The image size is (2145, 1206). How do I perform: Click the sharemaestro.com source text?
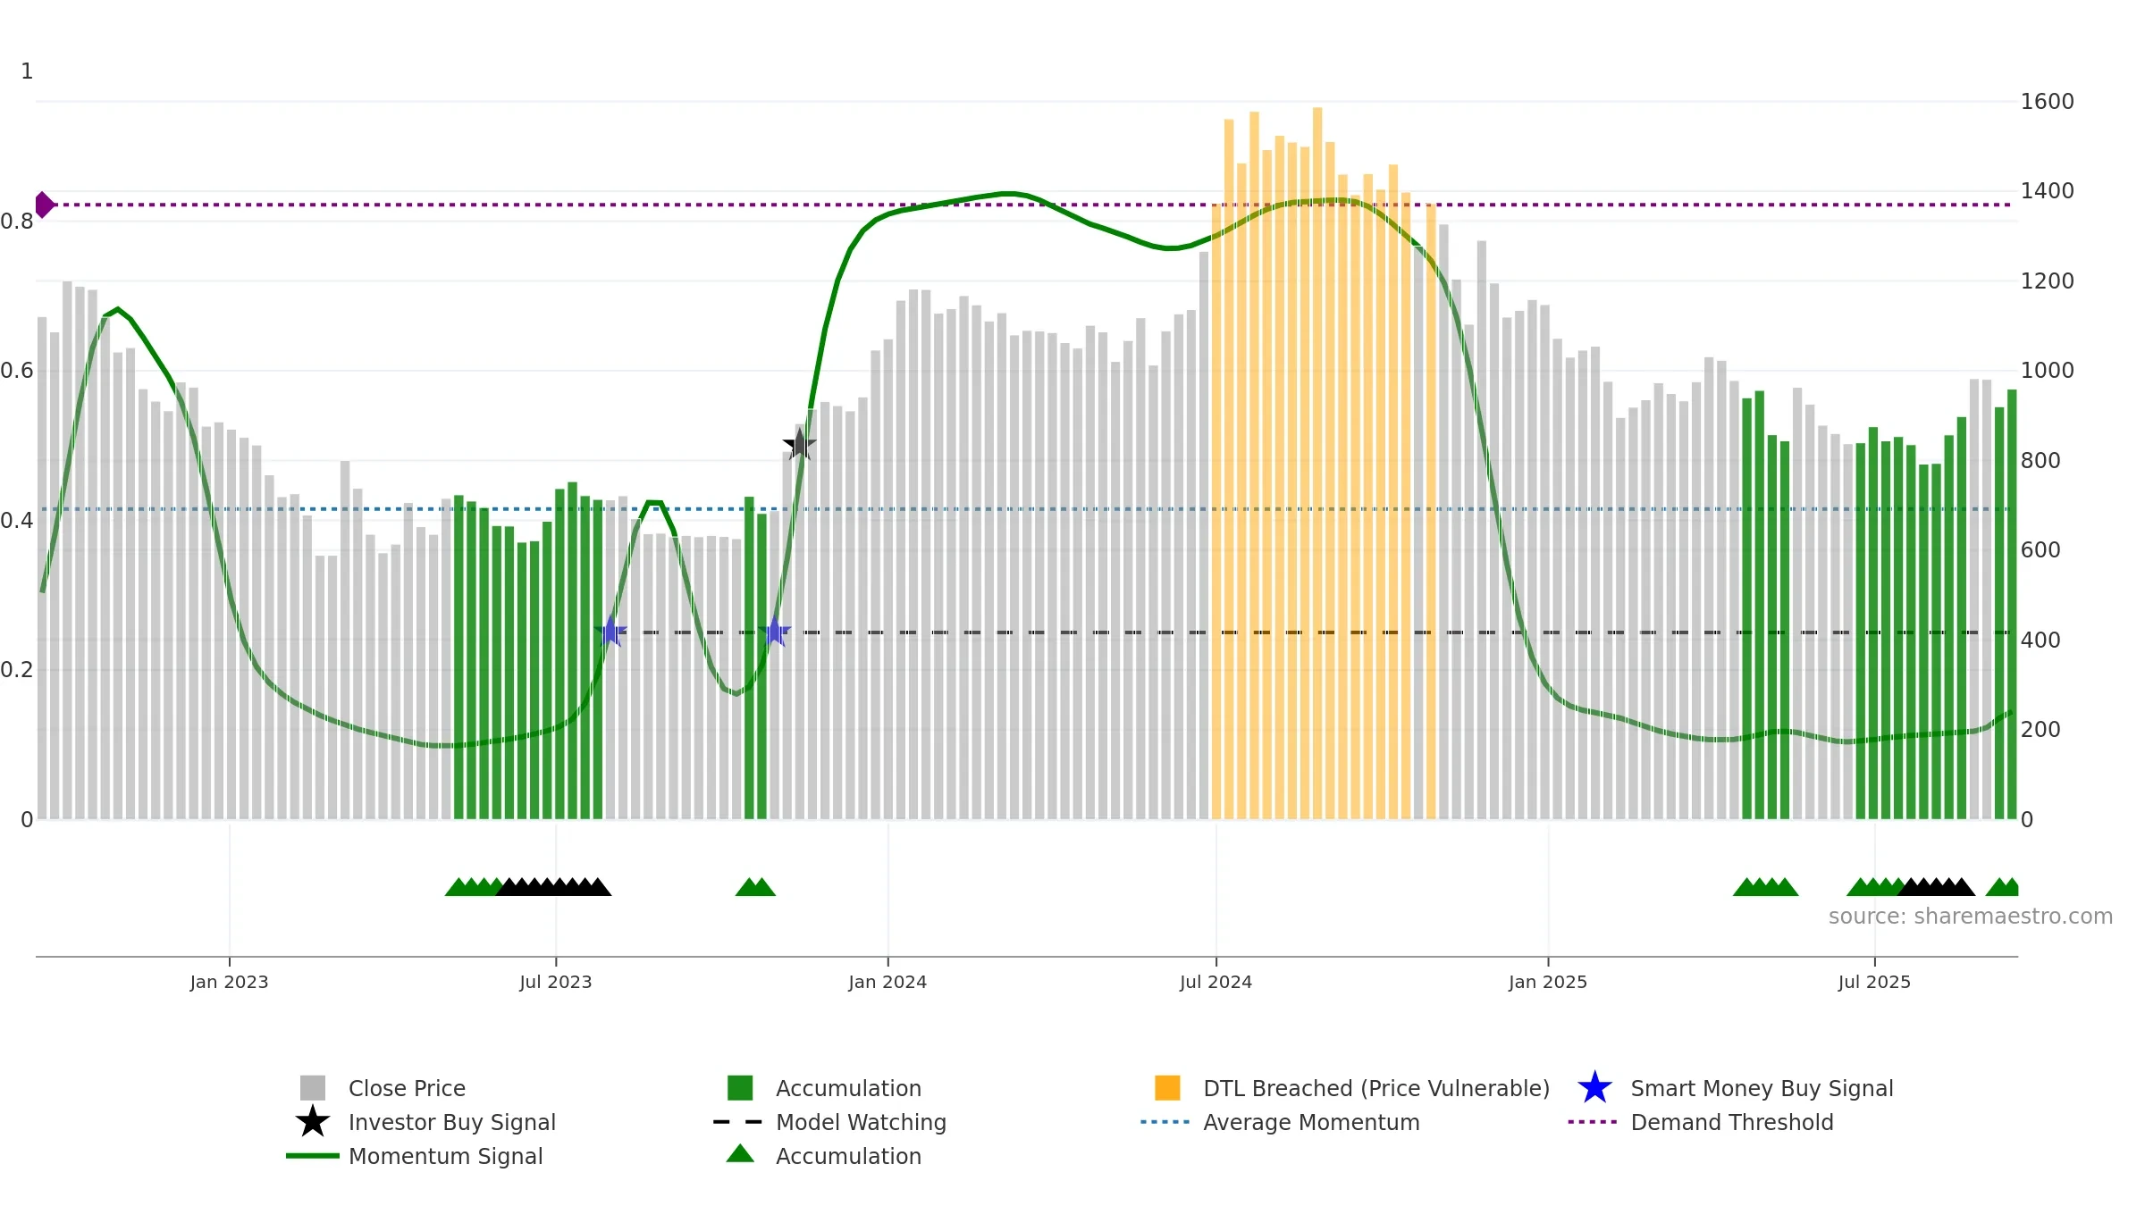coord(1971,917)
